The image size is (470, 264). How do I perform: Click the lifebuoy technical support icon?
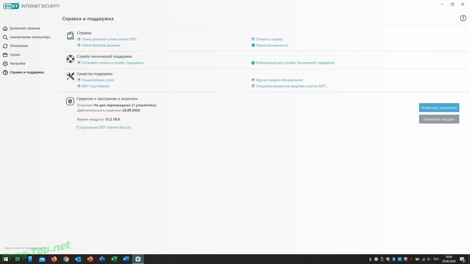tap(70, 59)
